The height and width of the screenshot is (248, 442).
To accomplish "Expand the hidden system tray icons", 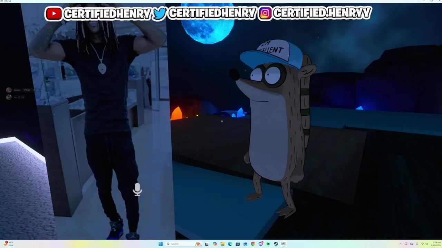I will tap(401, 244).
